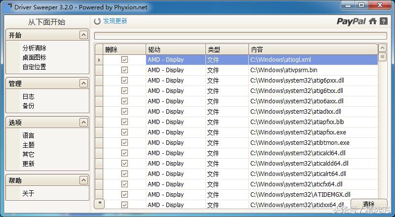Open 主题 option
395x217 pixels.
tap(28, 145)
